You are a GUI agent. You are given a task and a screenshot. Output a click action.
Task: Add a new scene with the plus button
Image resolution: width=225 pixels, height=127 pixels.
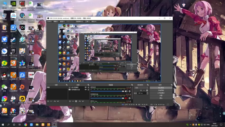click(48, 101)
